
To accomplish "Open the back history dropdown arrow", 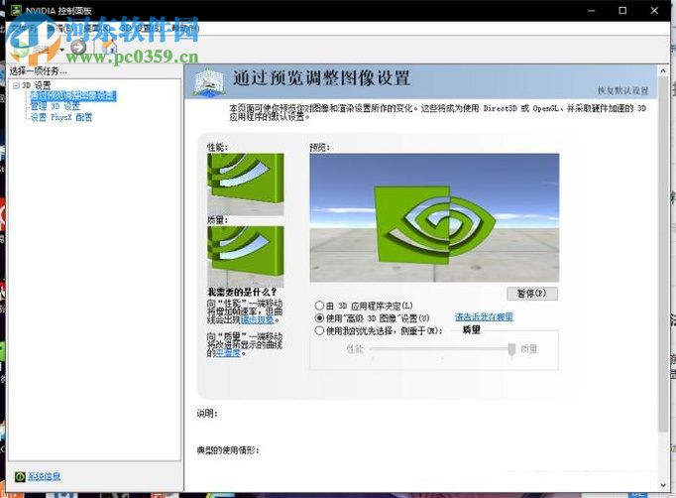I will (x=62, y=50).
